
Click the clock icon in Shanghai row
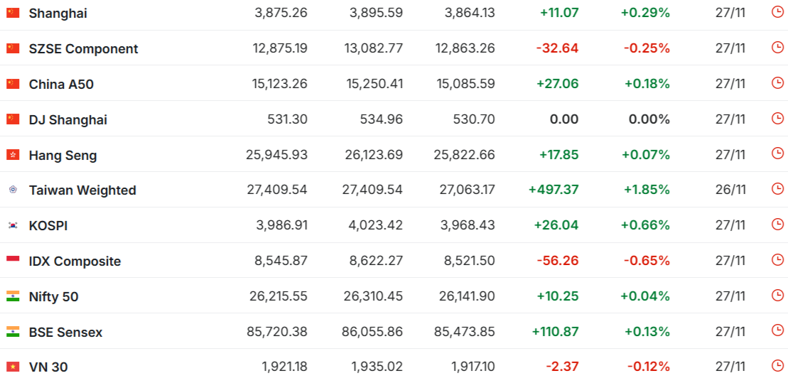[x=777, y=12]
